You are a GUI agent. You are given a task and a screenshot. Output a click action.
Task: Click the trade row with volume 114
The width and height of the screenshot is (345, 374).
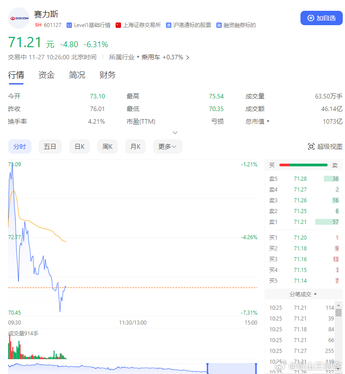pyautogui.click(x=301, y=307)
